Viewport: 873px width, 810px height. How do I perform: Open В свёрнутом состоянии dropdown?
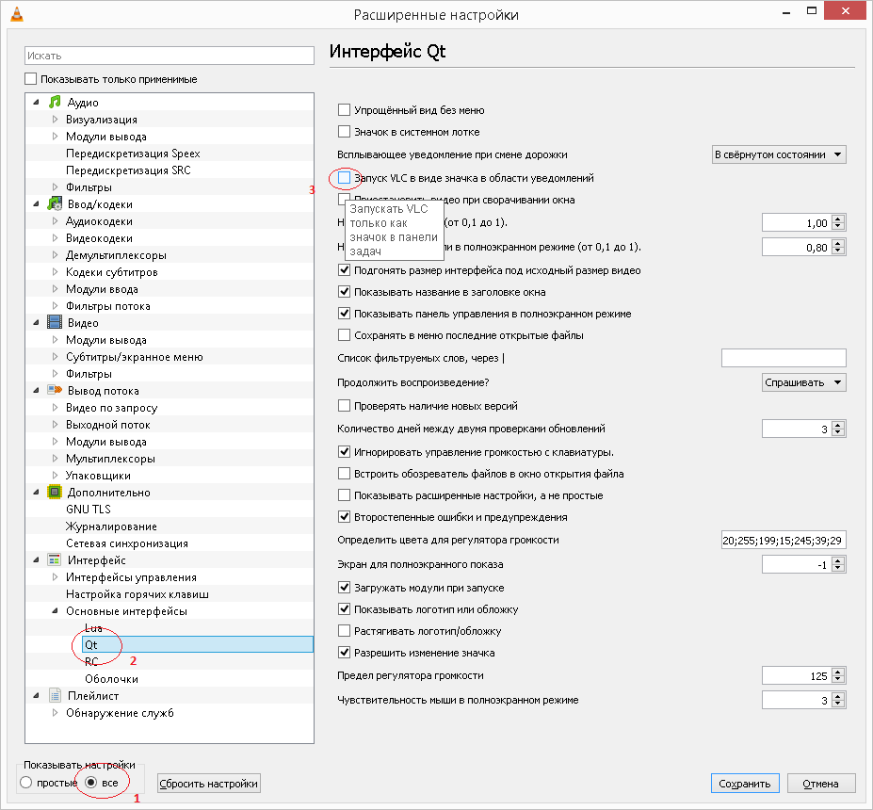[779, 154]
